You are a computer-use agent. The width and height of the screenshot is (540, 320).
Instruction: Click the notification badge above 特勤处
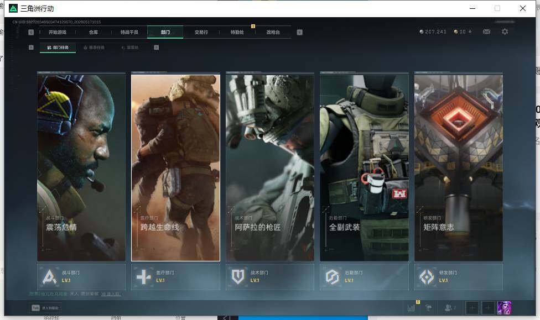pyautogui.click(x=253, y=26)
